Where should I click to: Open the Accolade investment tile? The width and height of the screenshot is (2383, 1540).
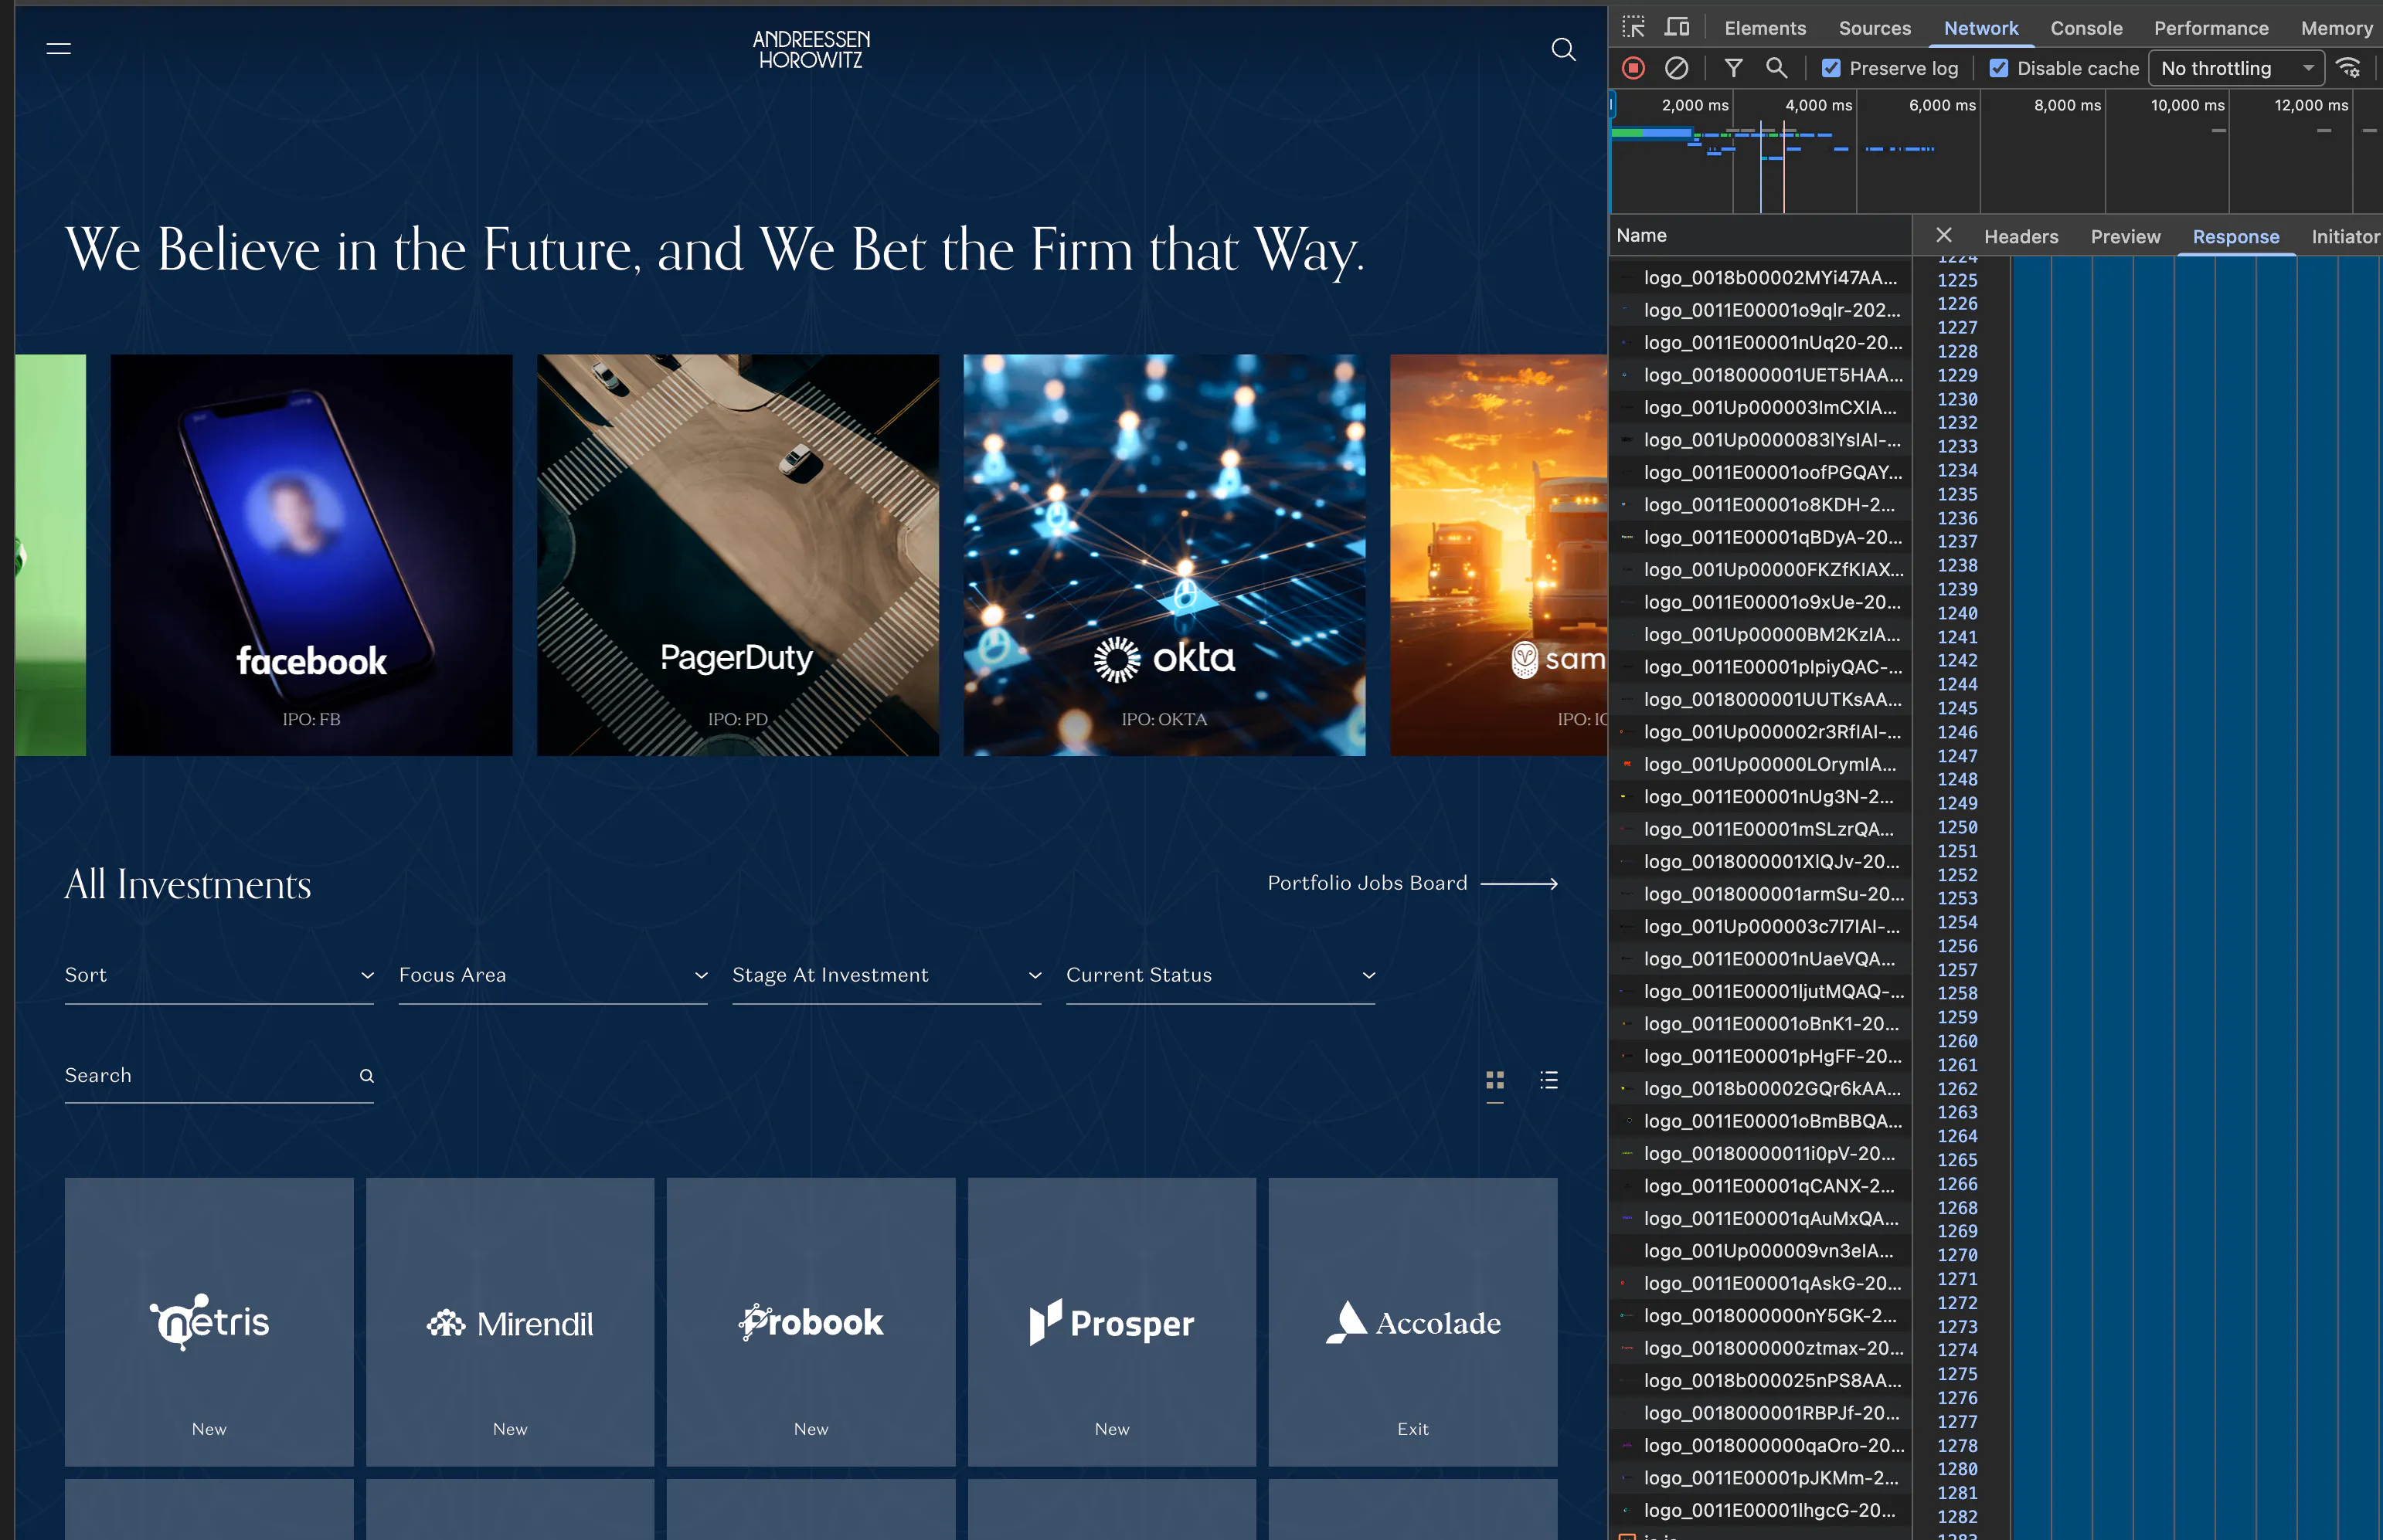tap(1412, 1322)
